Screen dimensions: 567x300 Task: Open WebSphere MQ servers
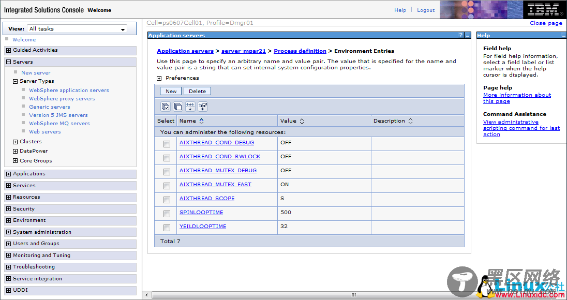(59, 124)
